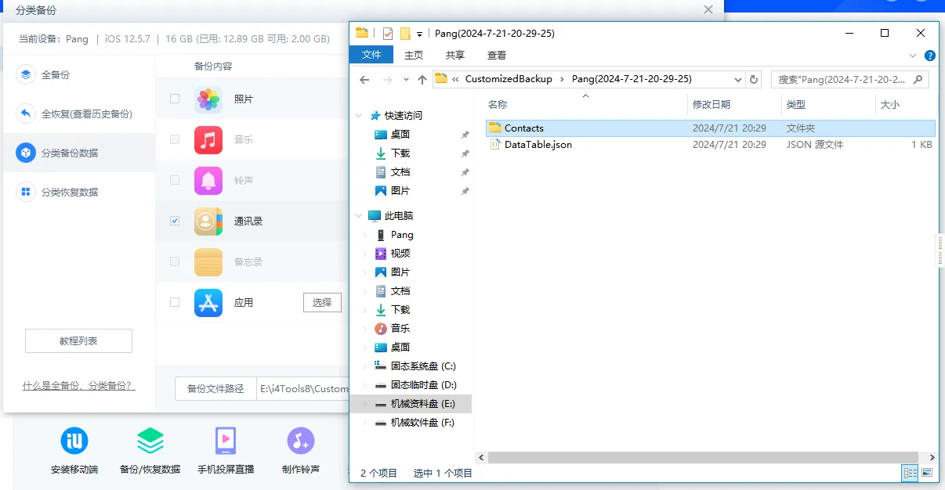Screen dimensions: 945x490
Task: Expand the 此电脑 tree node
Action: [x=359, y=216]
